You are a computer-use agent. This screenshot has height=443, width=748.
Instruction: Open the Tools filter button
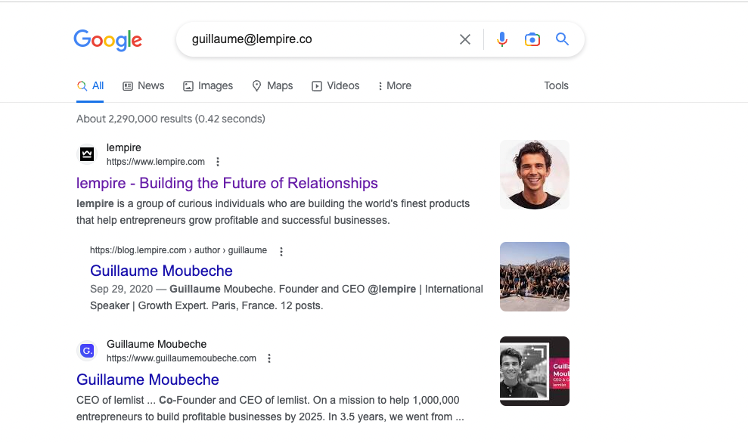556,85
